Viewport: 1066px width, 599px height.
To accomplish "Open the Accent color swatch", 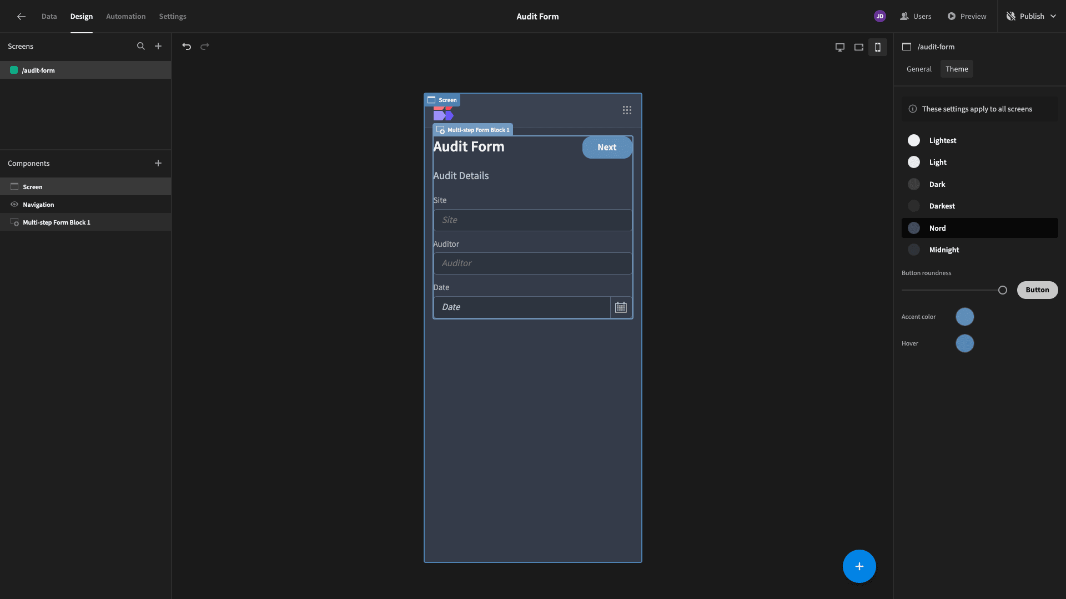I will point(965,317).
